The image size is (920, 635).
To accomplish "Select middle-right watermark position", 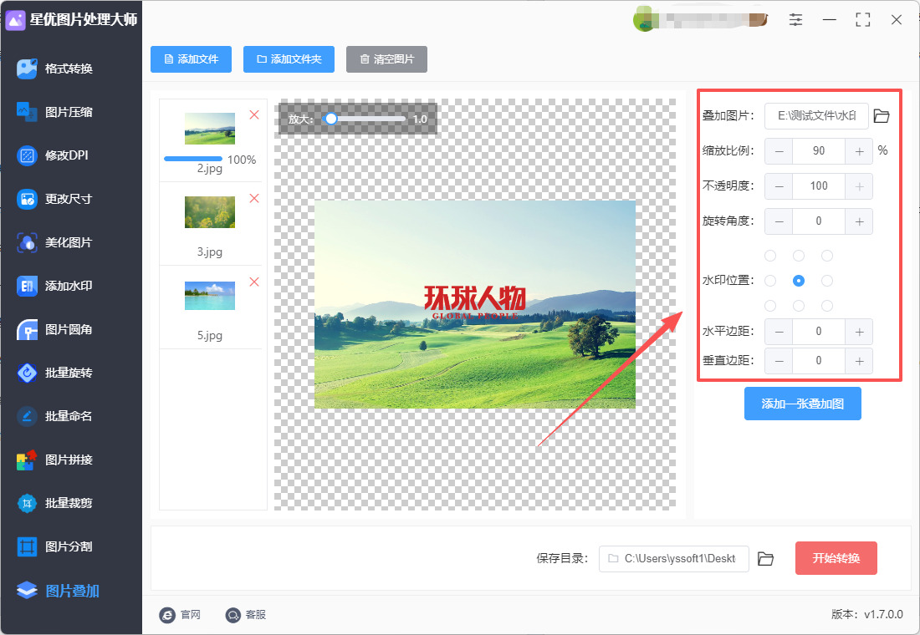I will [x=826, y=281].
